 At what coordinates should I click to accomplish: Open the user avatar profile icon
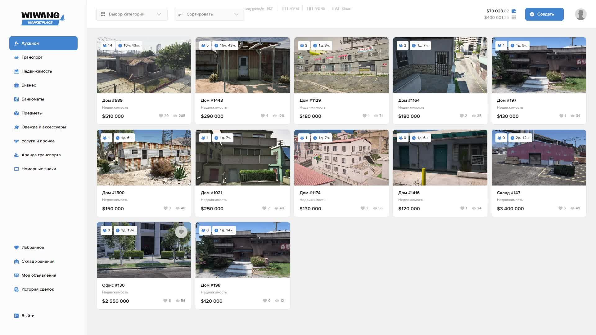click(580, 14)
